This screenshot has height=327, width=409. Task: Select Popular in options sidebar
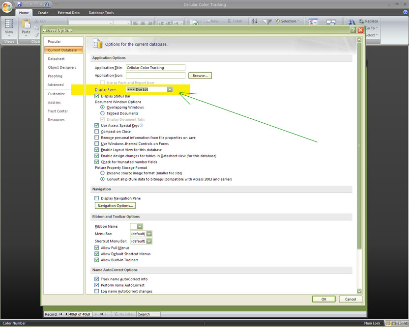pos(54,41)
